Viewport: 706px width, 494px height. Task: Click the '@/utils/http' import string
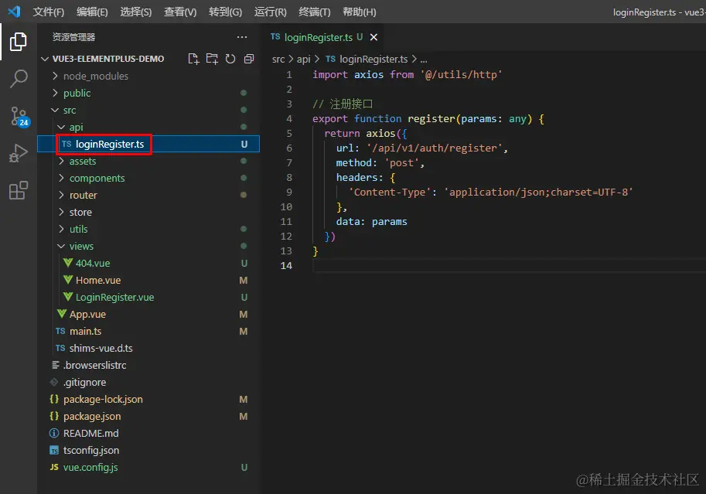(461, 75)
